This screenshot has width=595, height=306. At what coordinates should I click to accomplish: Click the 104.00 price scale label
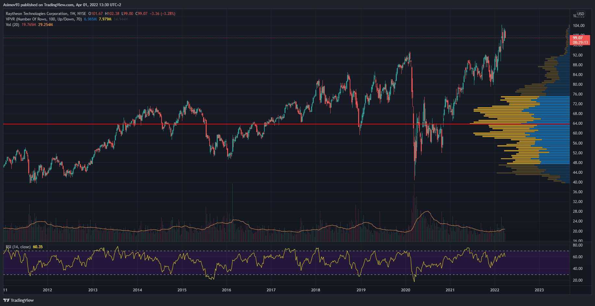pyautogui.click(x=578, y=26)
